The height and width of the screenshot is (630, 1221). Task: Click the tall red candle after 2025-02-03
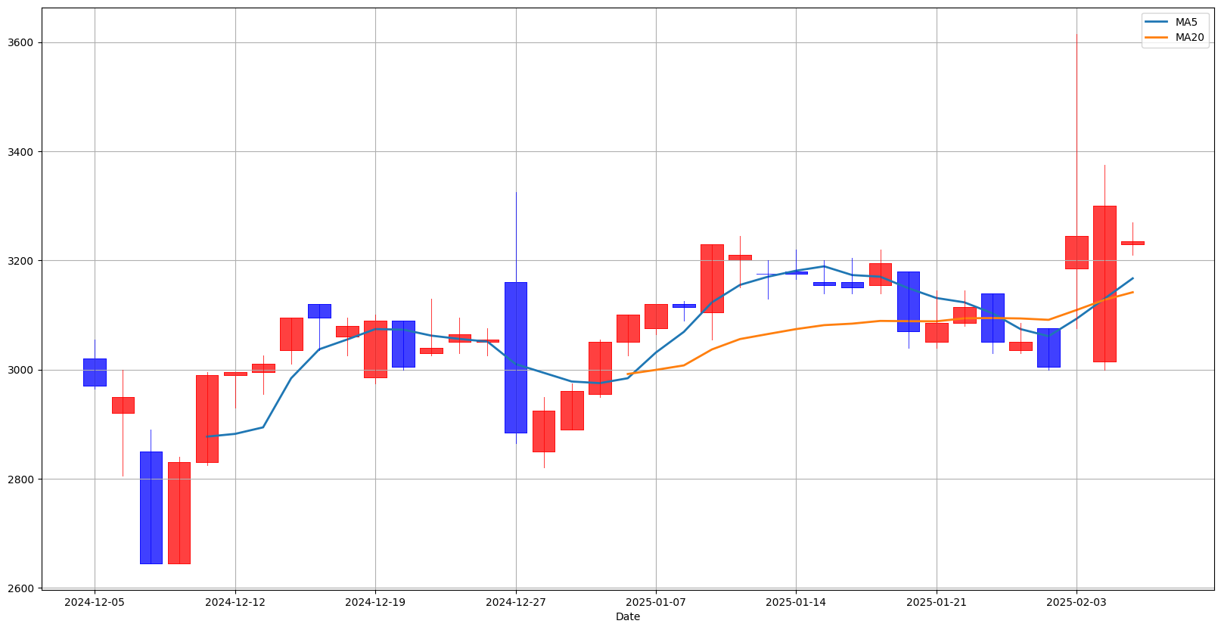click(x=1104, y=284)
